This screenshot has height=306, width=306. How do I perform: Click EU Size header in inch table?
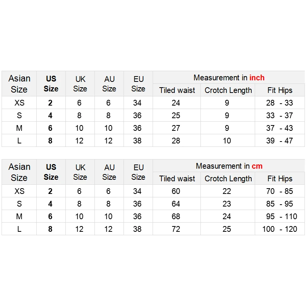tap(138, 84)
